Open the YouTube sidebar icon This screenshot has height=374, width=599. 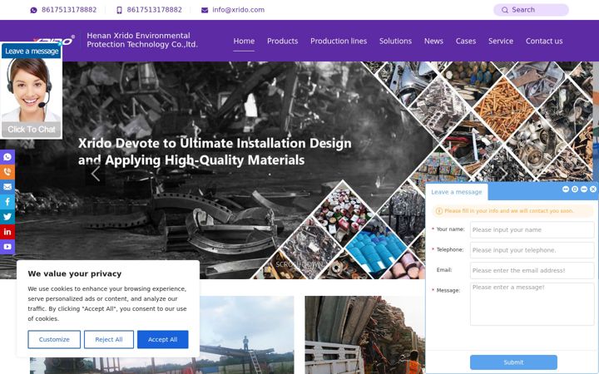pos(7,247)
